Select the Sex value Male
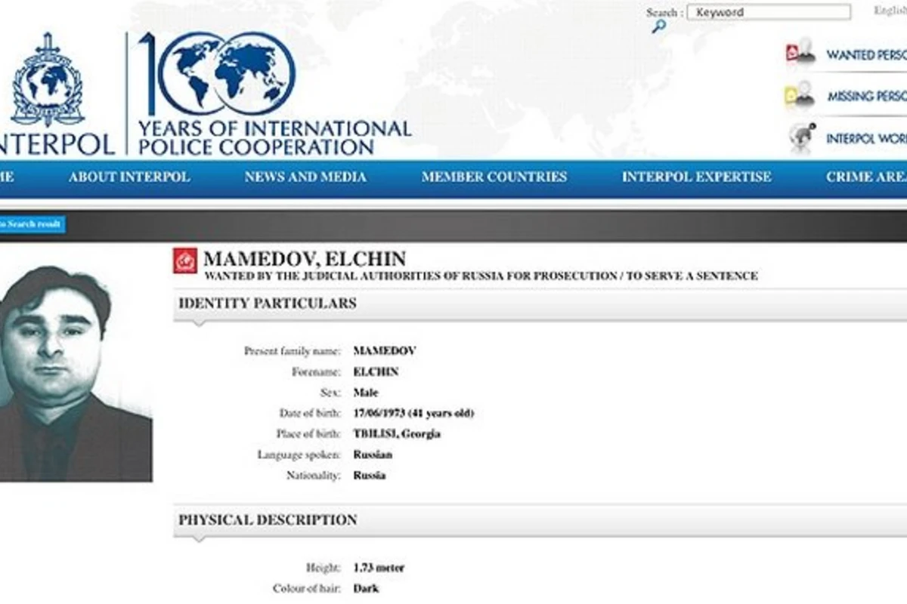 coord(366,393)
